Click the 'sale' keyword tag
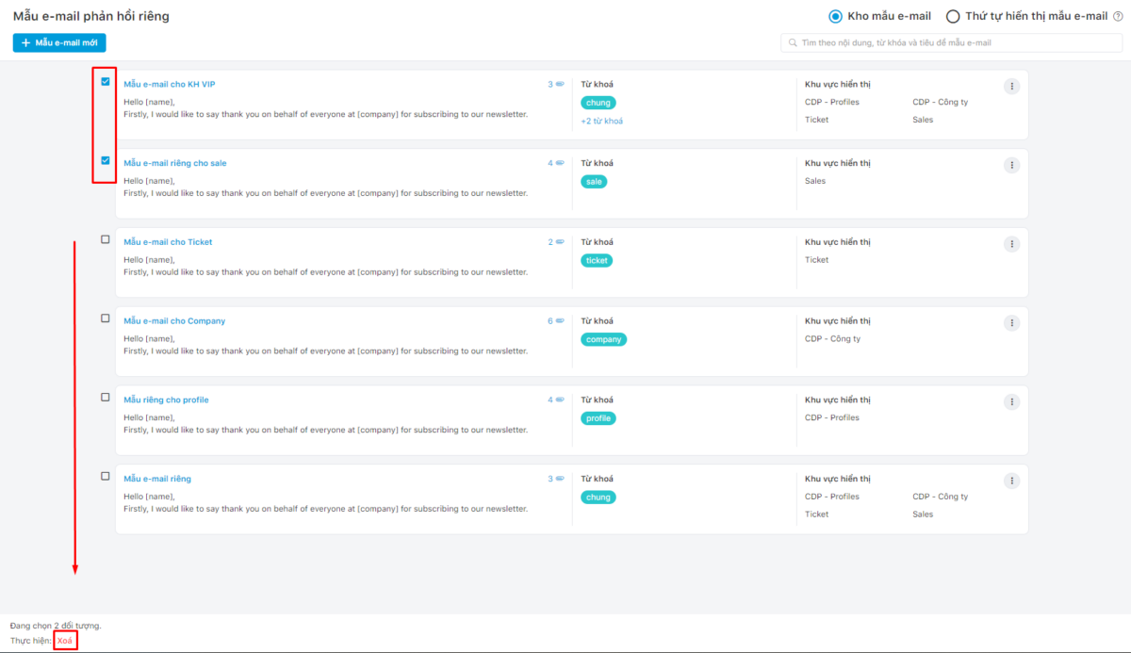The width and height of the screenshot is (1131, 653). click(x=593, y=181)
